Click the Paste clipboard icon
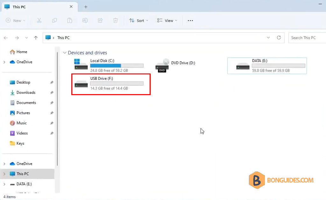326x200 pixels. click(x=70, y=20)
